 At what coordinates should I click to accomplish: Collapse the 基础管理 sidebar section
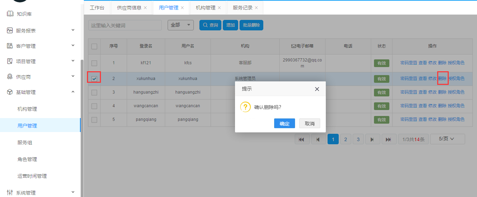[x=73, y=92]
